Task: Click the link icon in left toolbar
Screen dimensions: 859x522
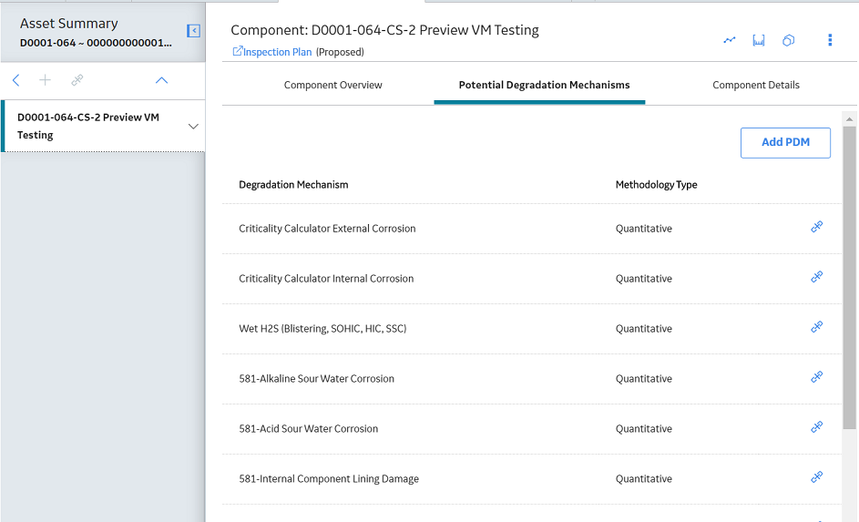Action: click(x=77, y=80)
